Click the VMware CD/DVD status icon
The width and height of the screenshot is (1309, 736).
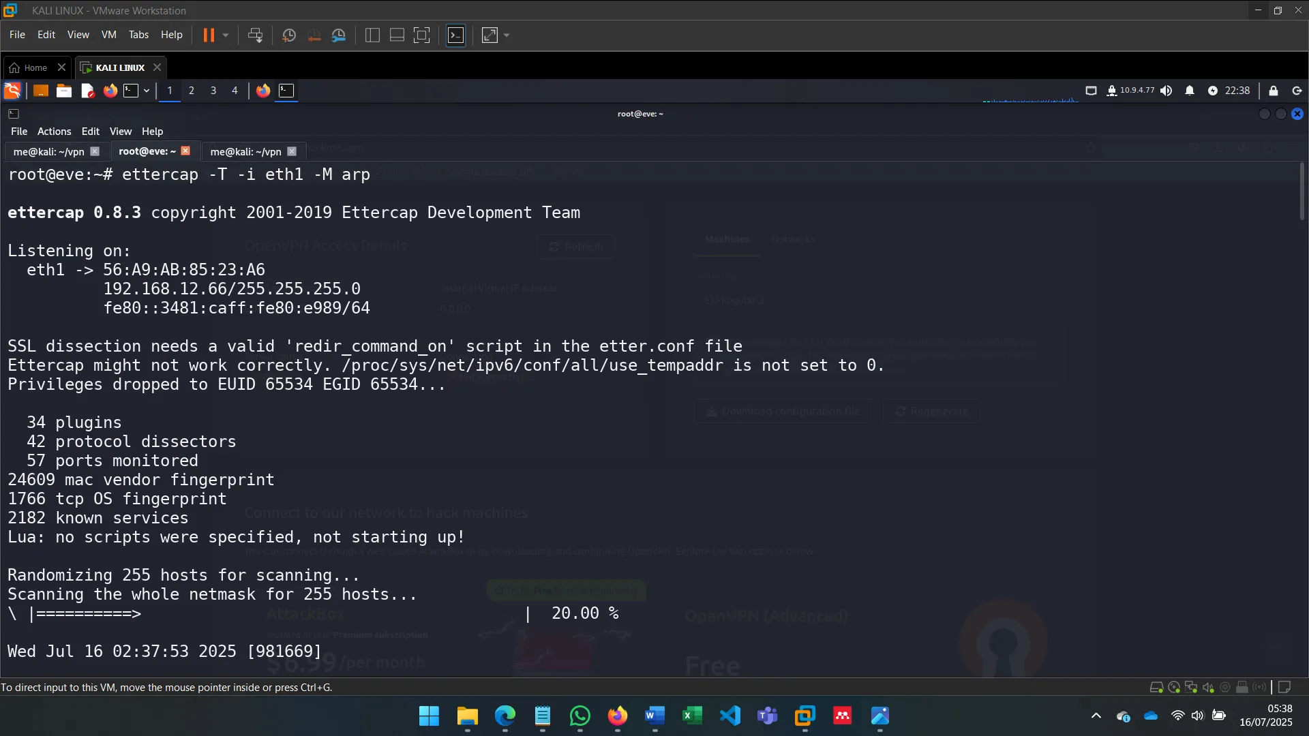(1174, 688)
